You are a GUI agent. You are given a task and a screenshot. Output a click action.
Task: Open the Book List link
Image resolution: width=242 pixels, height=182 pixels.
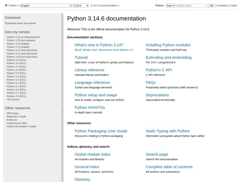[x=12, y=120]
